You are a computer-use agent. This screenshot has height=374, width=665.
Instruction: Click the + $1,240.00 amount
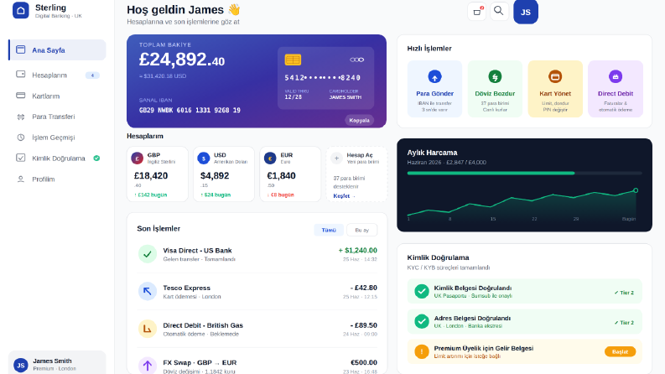tap(357, 250)
